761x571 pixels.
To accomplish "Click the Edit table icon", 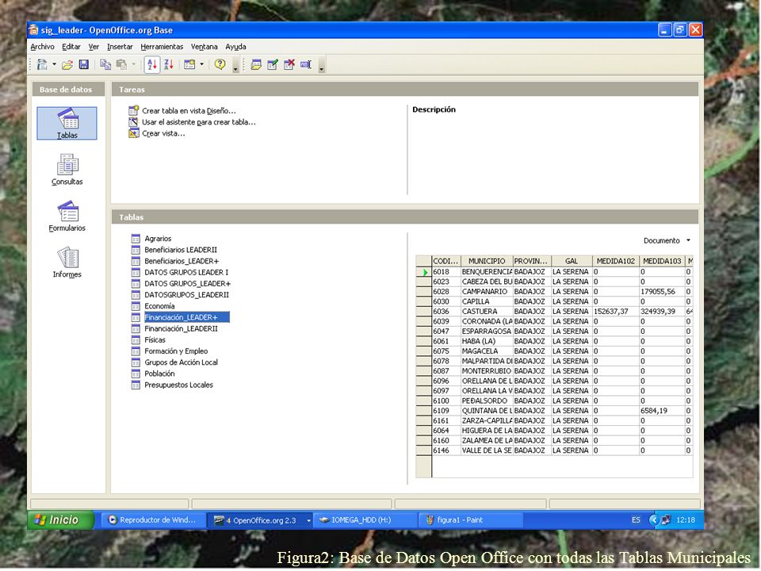I will click(273, 64).
